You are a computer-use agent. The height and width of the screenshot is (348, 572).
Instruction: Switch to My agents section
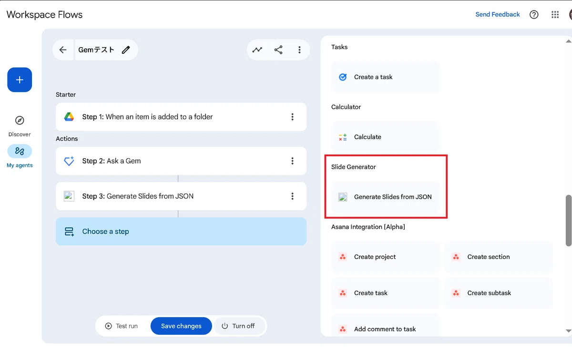pos(20,156)
